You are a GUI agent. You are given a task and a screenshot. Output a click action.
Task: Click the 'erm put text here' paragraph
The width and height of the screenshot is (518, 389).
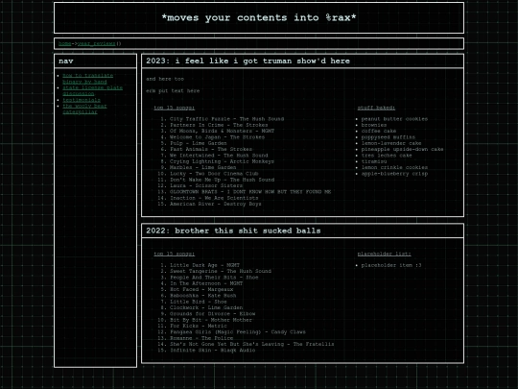[173, 90]
